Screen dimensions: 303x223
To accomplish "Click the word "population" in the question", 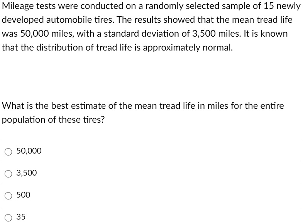I will point(23,120).
